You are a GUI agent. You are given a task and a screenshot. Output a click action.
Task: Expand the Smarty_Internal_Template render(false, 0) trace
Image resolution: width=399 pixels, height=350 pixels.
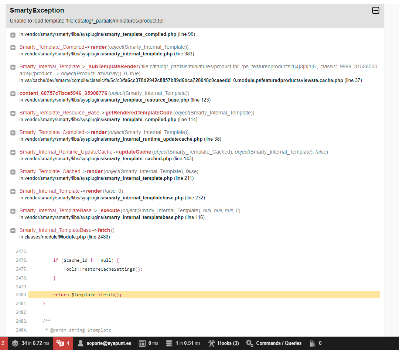13,192
